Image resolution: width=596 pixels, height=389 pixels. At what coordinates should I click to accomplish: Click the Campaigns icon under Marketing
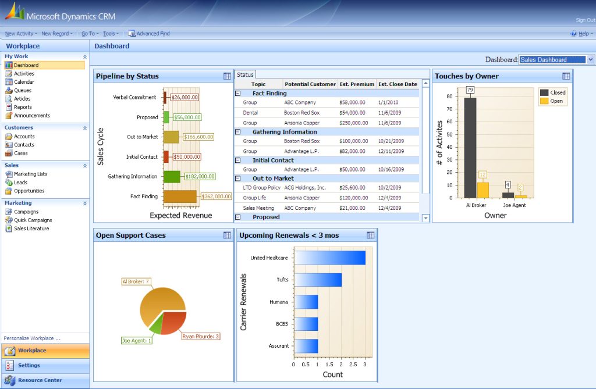(x=8, y=212)
